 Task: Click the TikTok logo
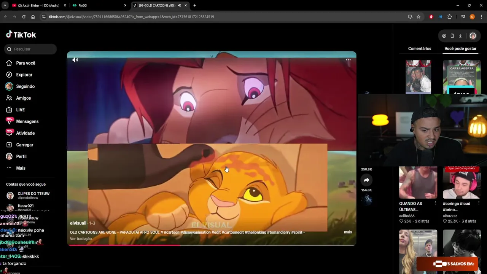21,35
